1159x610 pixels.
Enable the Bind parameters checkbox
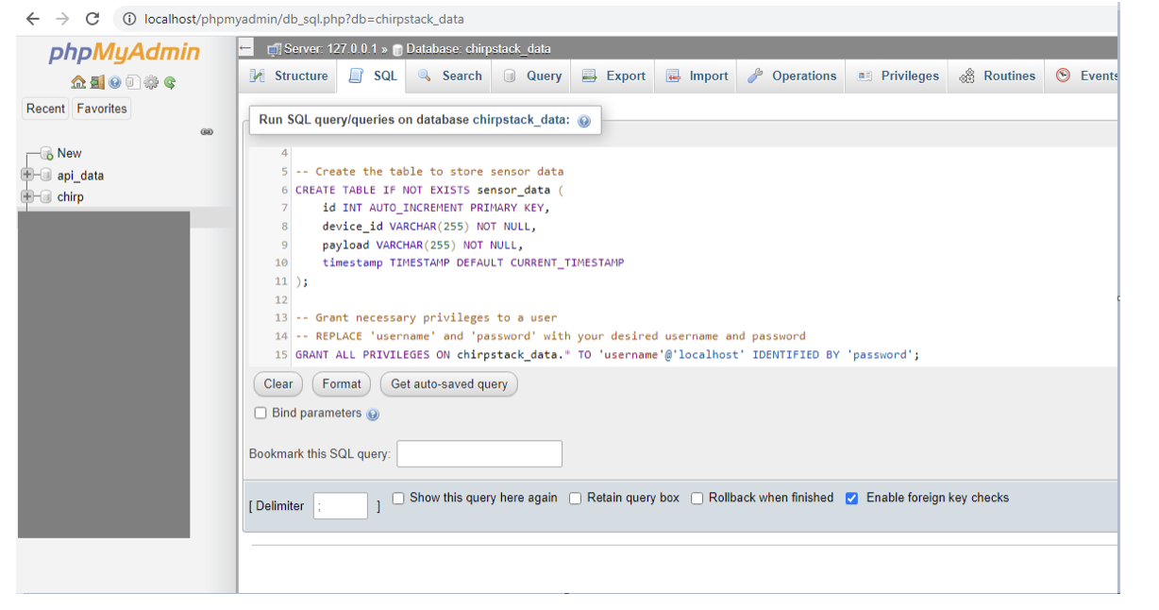tap(260, 414)
